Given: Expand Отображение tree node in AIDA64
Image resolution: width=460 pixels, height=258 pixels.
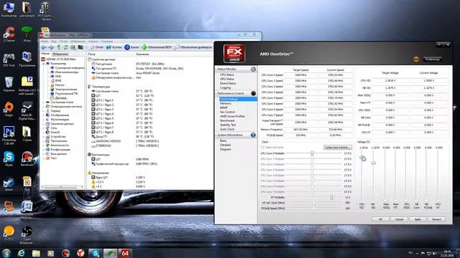Looking at the screenshot, I should (44, 115).
